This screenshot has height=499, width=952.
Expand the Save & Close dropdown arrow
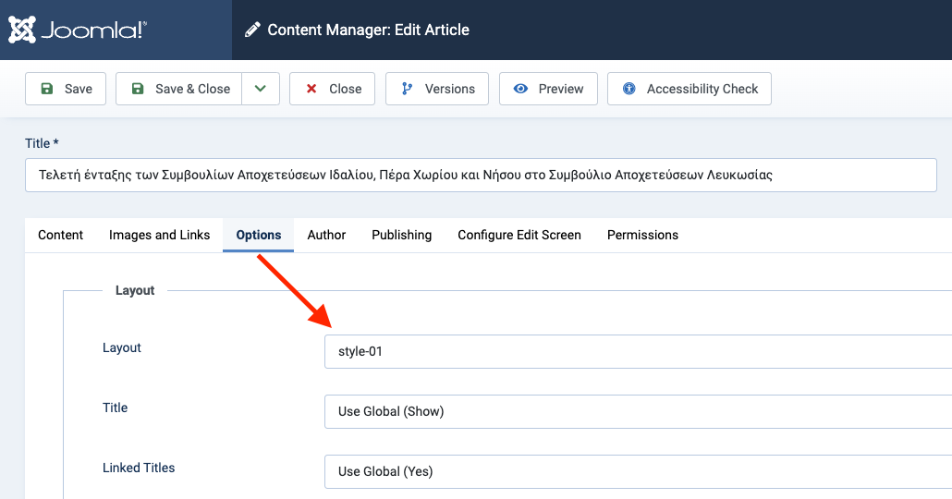coord(261,89)
